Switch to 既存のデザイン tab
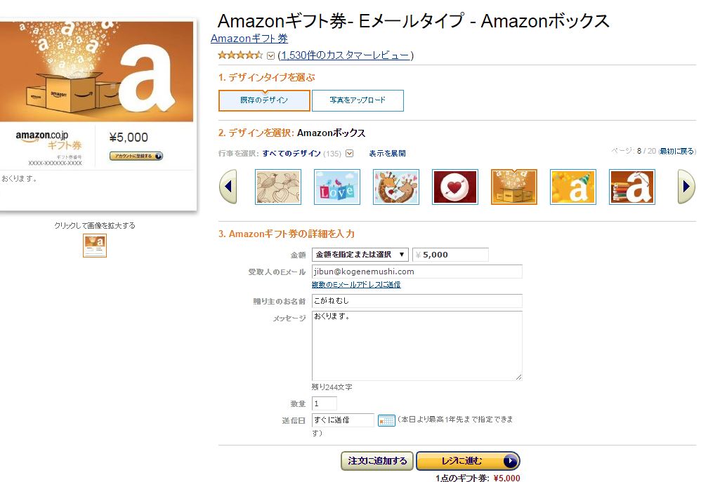 (264, 100)
